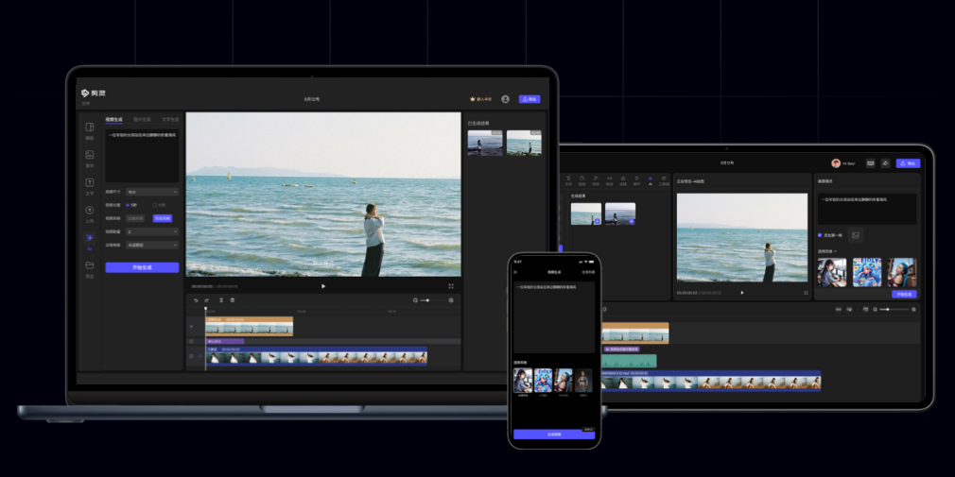Expand the video quantity dropdown showing 2

click(151, 231)
